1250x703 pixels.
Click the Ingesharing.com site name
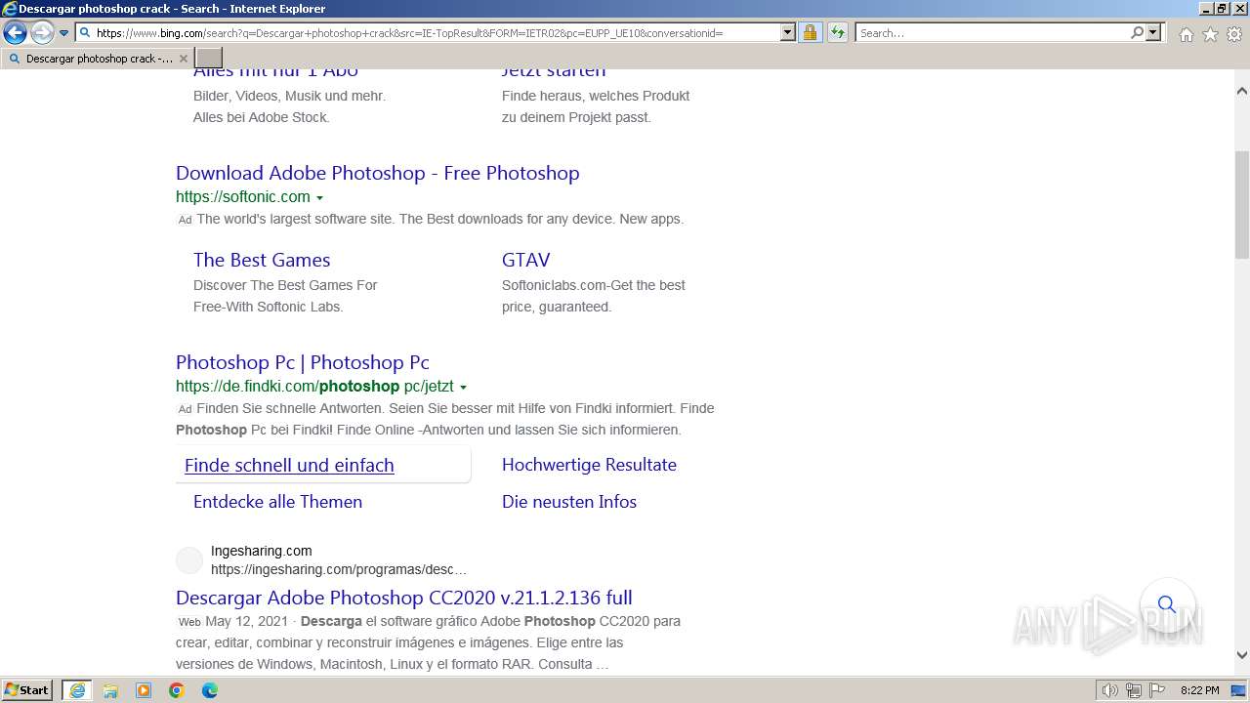261,551
